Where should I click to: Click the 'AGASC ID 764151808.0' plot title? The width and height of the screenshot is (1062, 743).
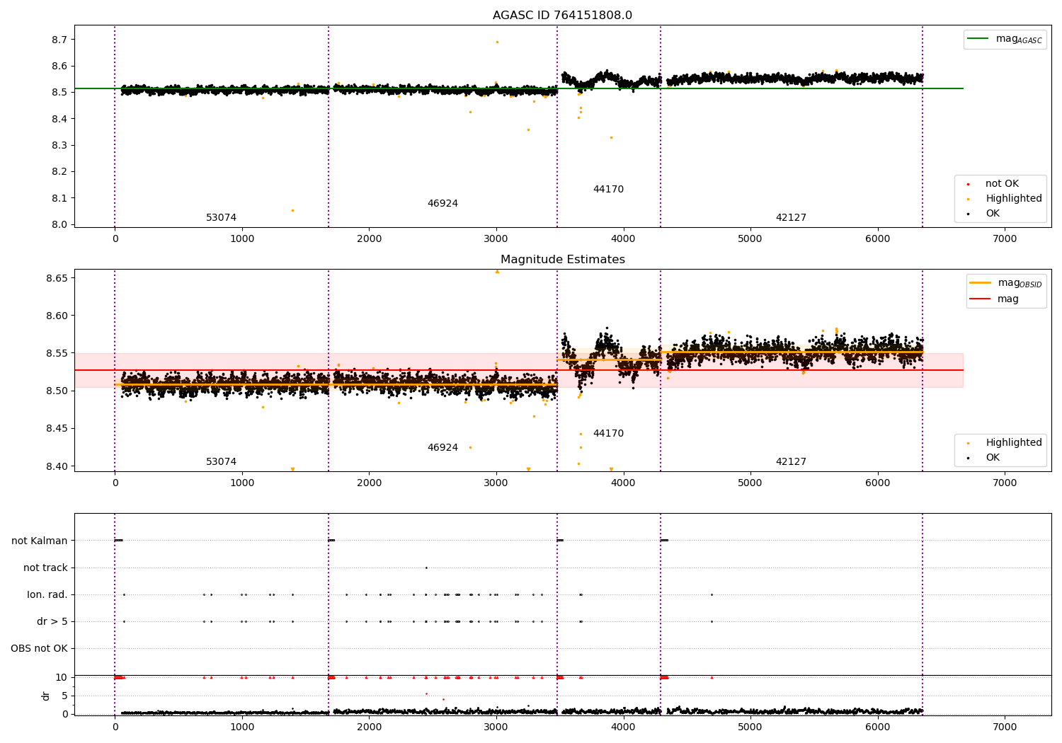point(562,16)
